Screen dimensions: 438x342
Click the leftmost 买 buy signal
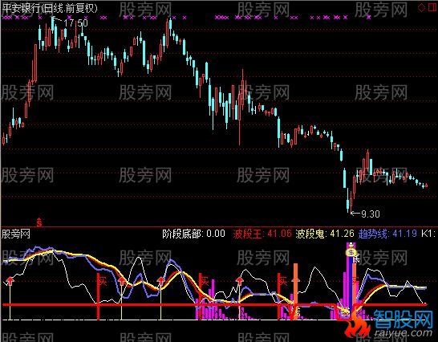103,281
